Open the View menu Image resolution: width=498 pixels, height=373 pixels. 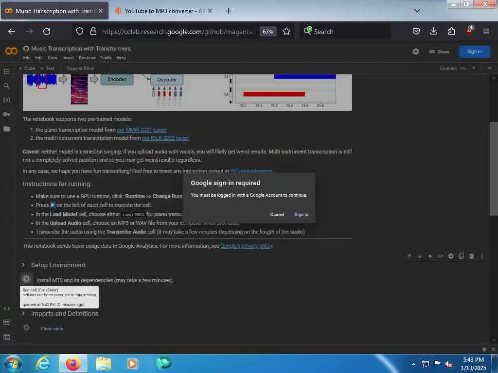[53, 58]
